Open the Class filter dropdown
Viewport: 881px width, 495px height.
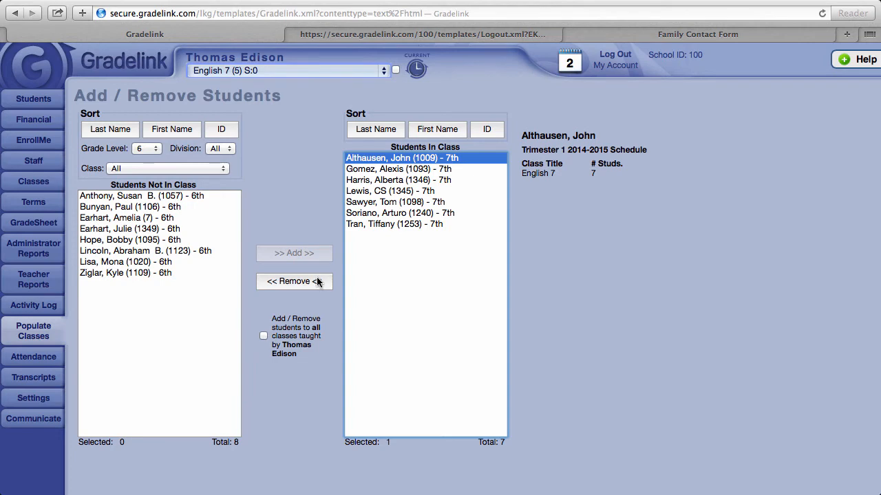click(x=167, y=168)
